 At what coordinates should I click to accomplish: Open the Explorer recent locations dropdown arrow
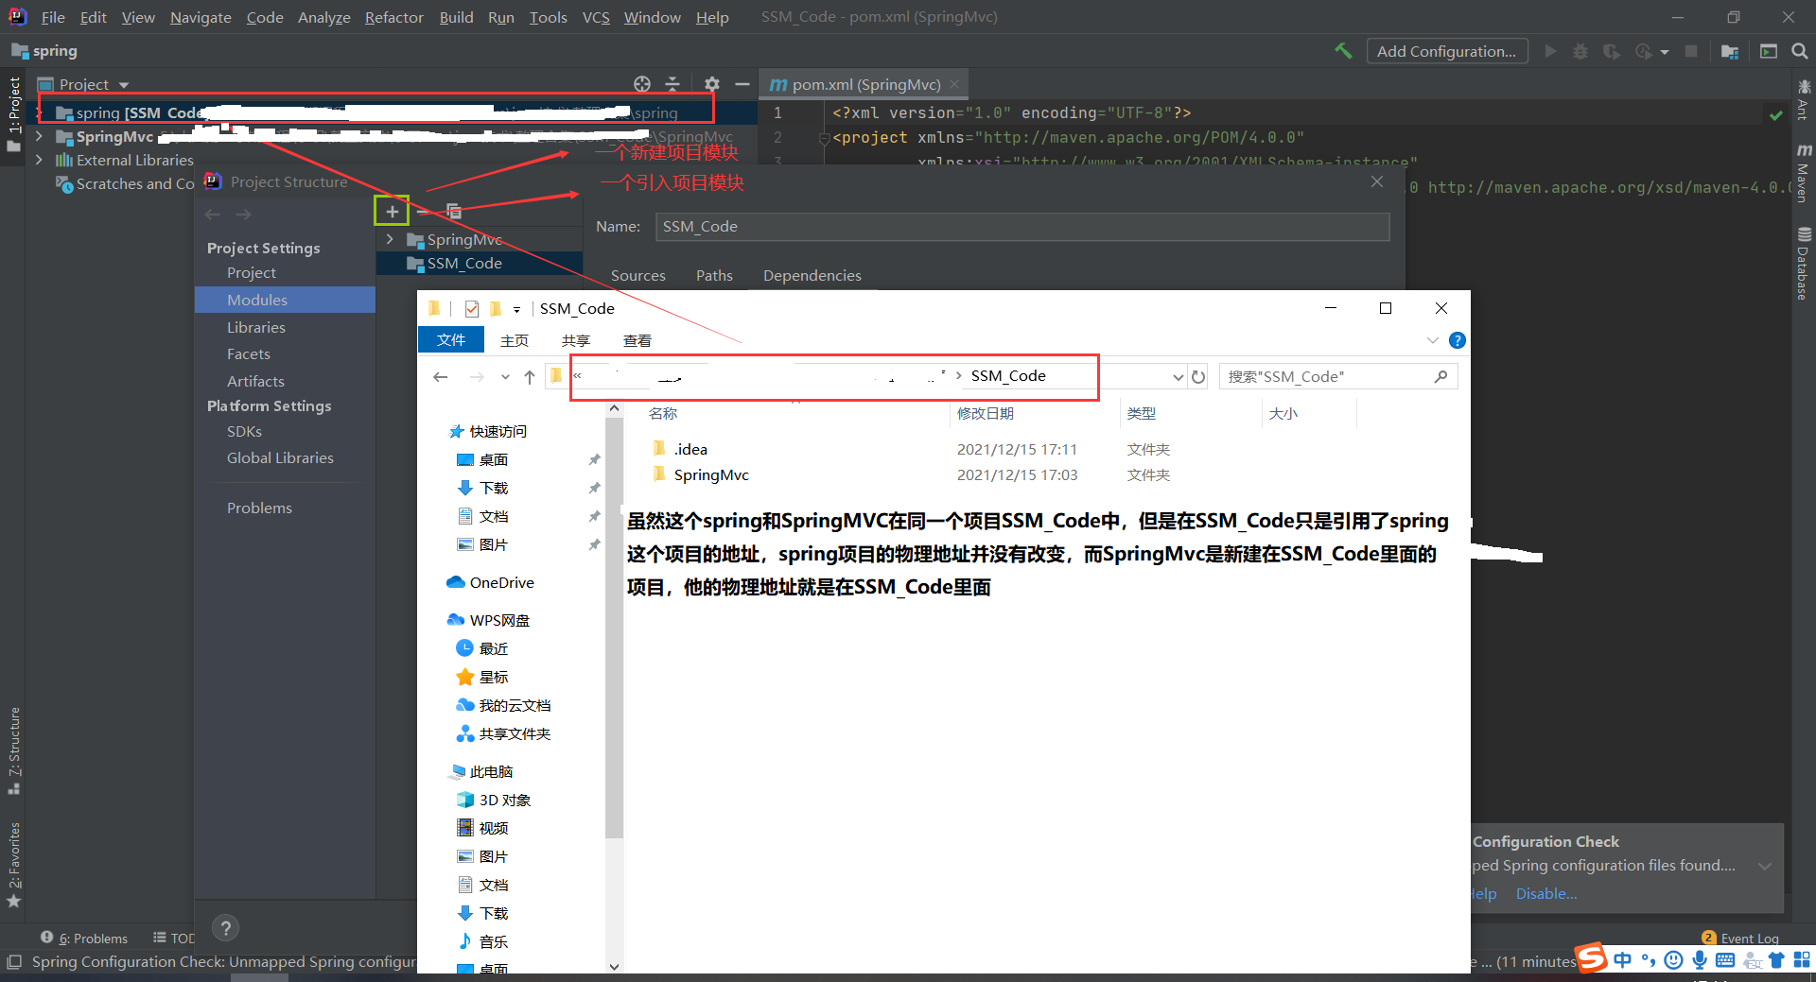pyautogui.click(x=505, y=377)
